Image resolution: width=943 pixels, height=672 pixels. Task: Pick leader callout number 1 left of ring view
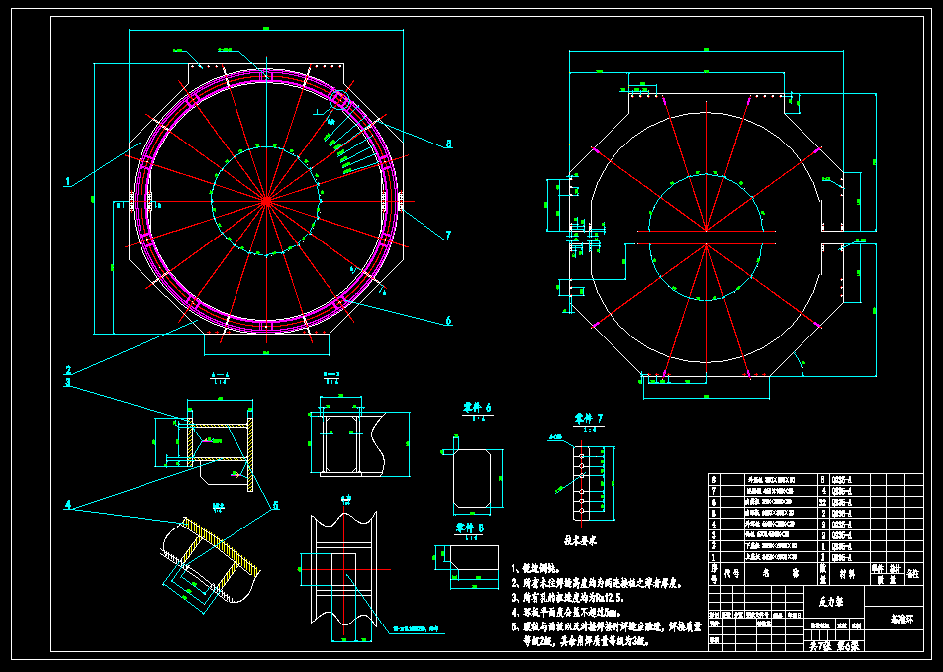pyautogui.click(x=68, y=180)
